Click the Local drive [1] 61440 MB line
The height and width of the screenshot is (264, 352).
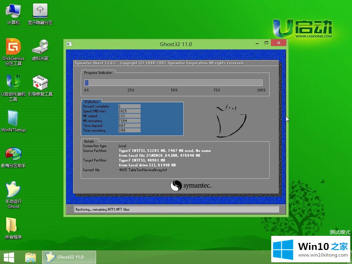(147, 165)
